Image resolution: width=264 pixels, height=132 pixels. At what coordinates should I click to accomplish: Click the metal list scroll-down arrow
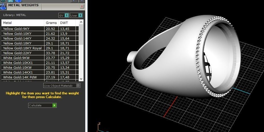click(x=81, y=79)
